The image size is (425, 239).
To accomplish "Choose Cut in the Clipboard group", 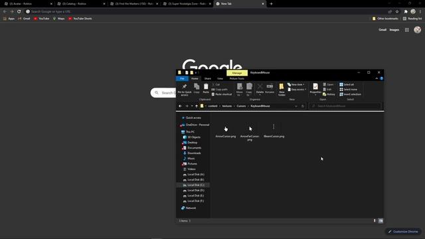I will pyautogui.click(x=216, y=84).
